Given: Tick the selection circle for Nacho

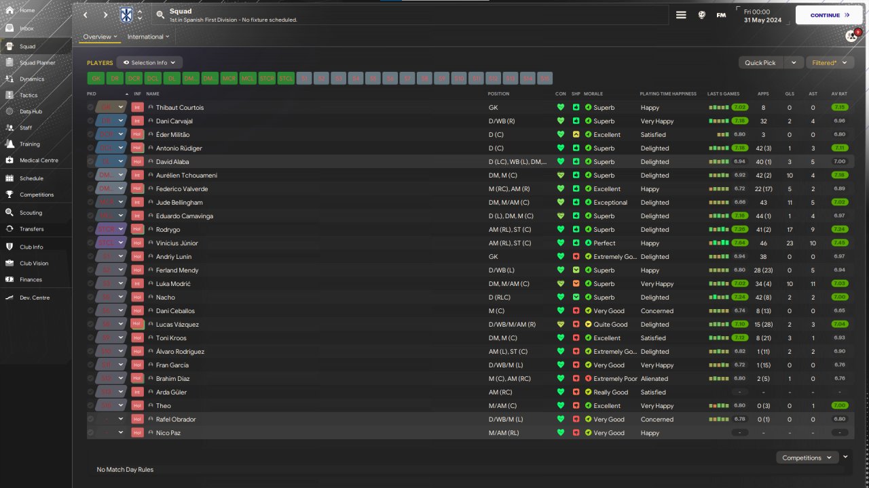Looking at the screenshot, I should 90,297.
